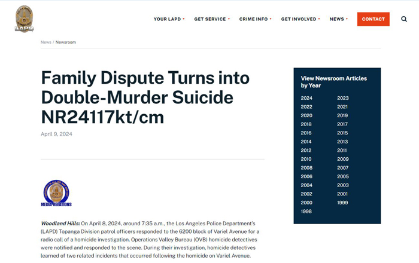
Task: View 2007 newsroom articles
Action: click(x=342, y=168)
